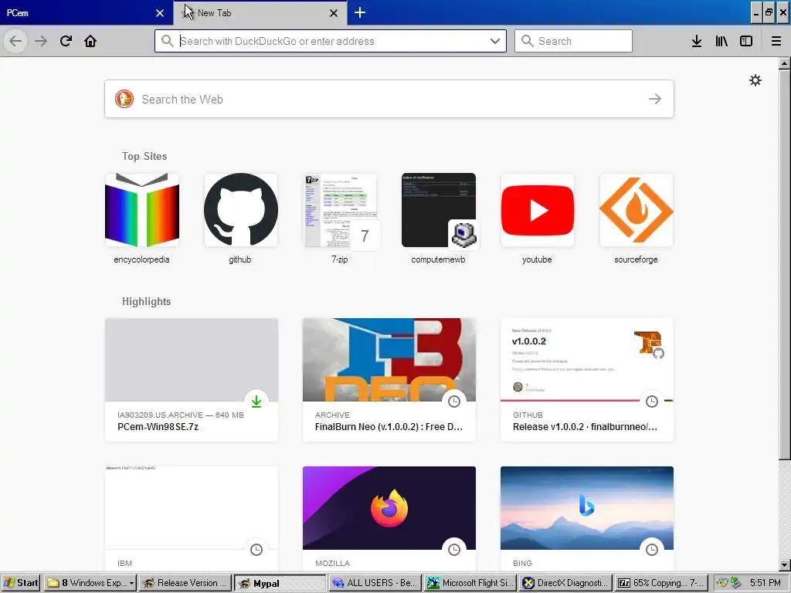
Task: Open new tab page settings gear
Action: coord(755,80)
